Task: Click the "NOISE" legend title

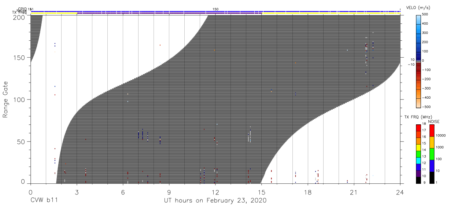Action: coord(434,121)
